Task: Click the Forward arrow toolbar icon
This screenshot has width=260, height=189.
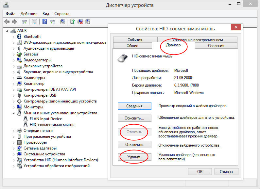Action: tap(14, 22)
